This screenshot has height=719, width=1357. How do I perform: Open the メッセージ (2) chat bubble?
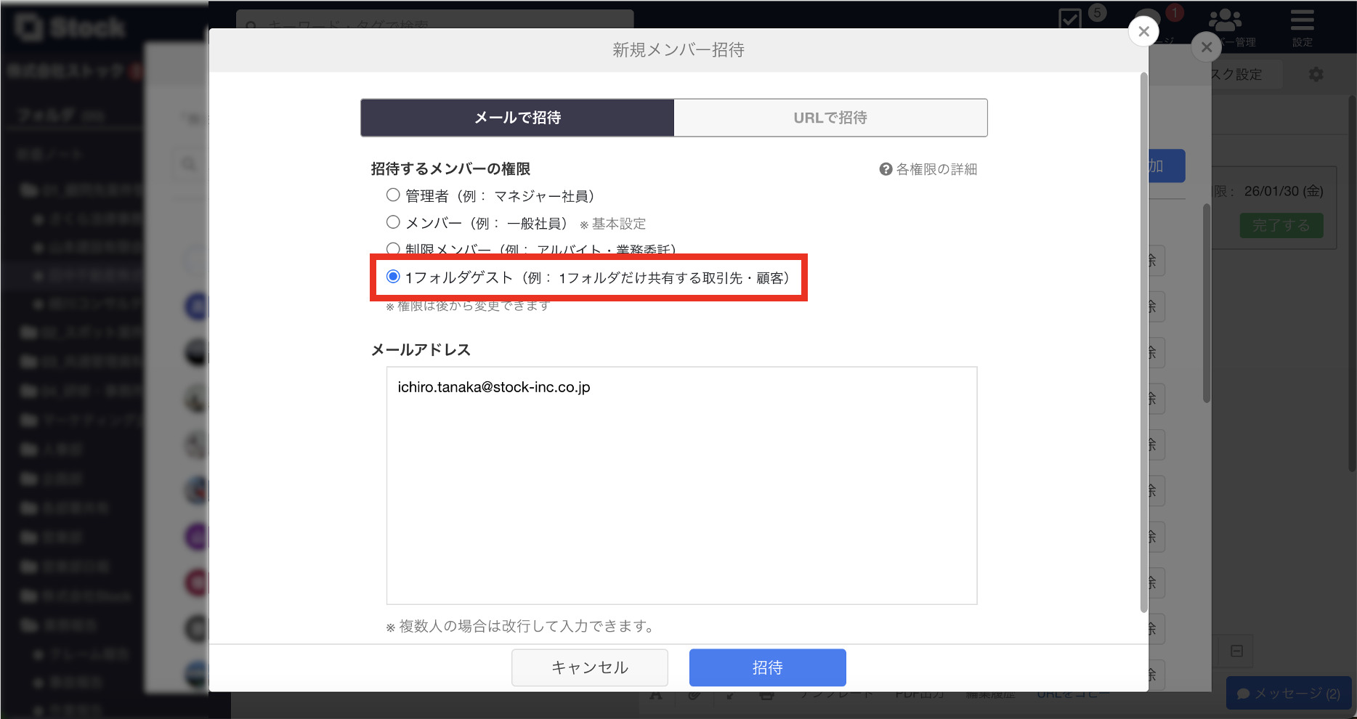coord(1289,693)
